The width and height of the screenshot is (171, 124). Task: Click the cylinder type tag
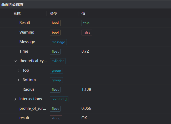click(58, 61)
